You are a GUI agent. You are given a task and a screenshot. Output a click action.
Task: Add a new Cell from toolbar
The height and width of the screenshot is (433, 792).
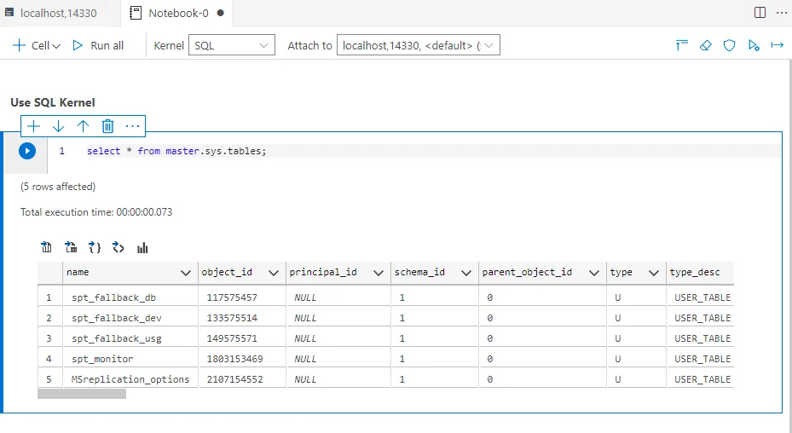click(x=36, y=45)
